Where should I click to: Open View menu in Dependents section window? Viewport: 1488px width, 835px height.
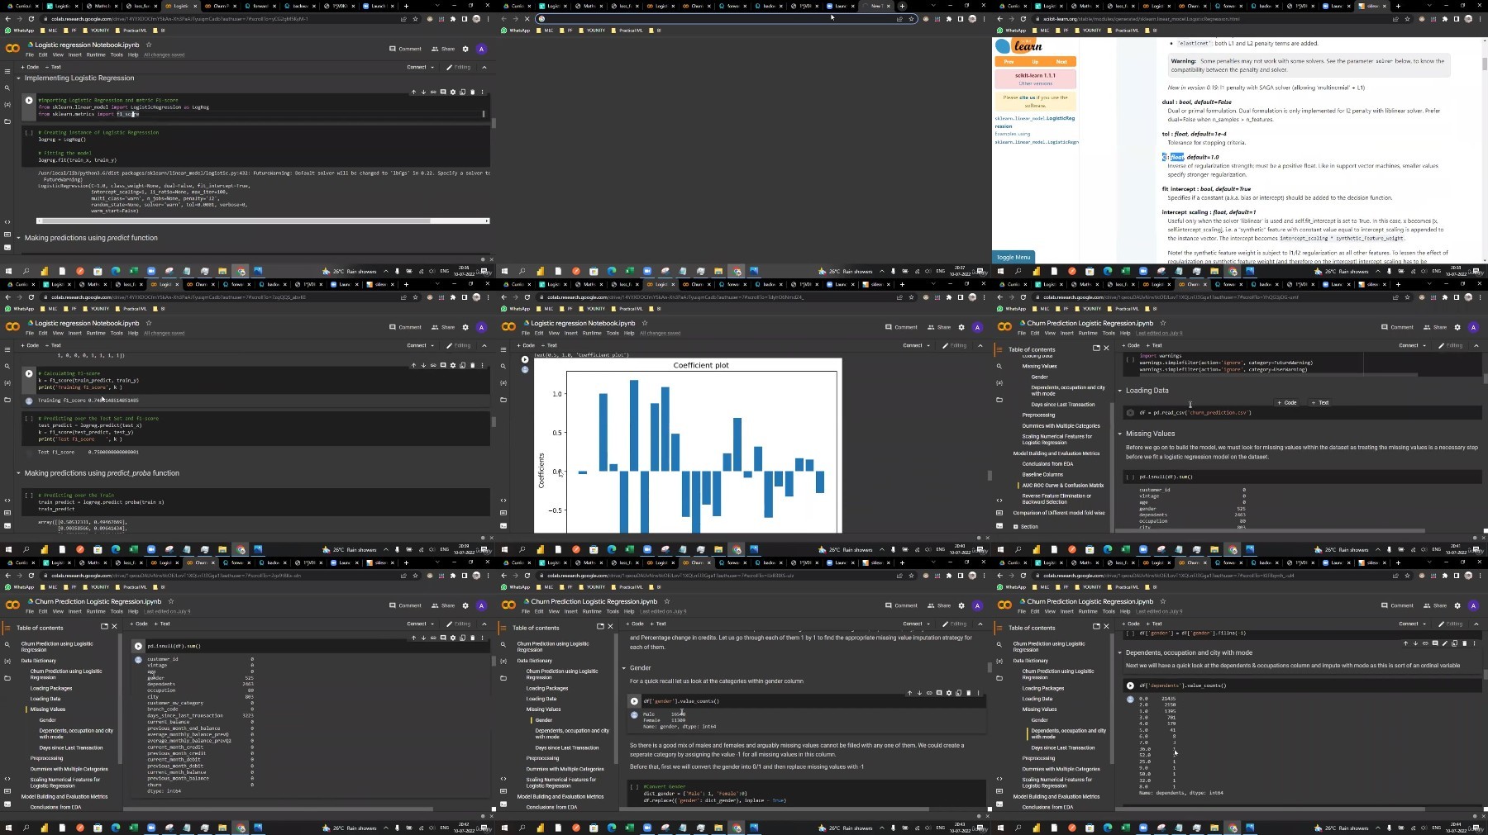point(1050,611)
